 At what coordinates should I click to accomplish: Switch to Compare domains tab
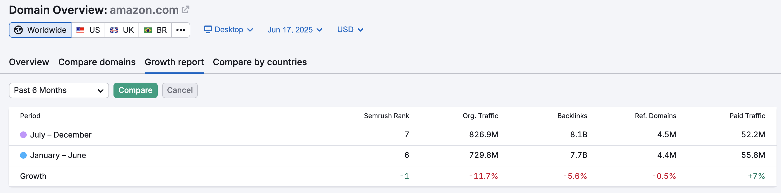97,62
